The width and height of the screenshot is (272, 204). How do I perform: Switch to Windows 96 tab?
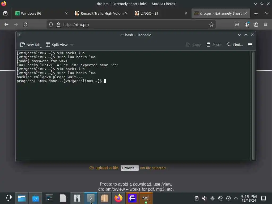(40, 13)
